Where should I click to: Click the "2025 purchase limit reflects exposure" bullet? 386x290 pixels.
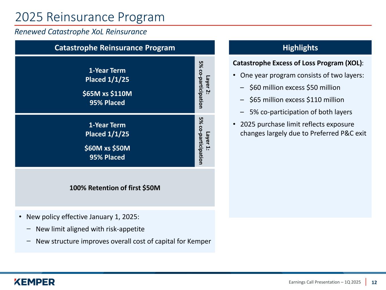(x=303, y=129)
